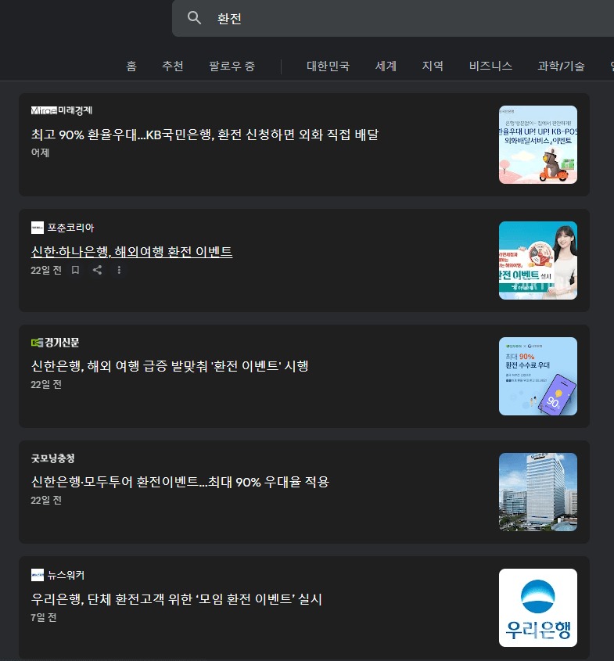
Task: Click the 뉴스워커 source icon
Action: point(38,575)
